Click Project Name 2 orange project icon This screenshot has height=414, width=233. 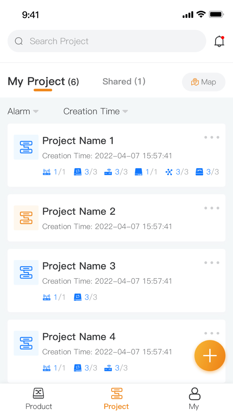[x=26, y=218]
